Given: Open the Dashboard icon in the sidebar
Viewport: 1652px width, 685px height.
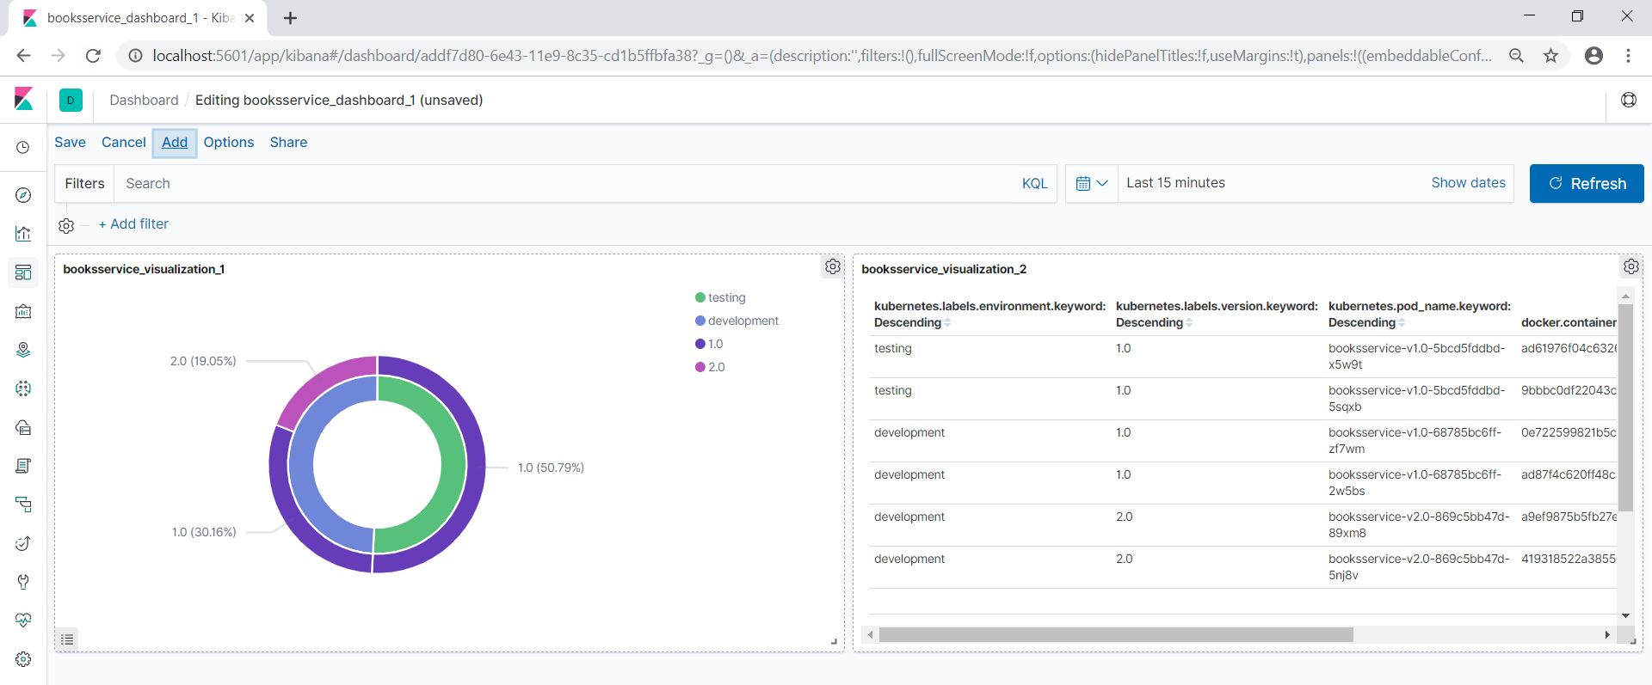Looking at the screenshot, I should (x=23, y=272).
